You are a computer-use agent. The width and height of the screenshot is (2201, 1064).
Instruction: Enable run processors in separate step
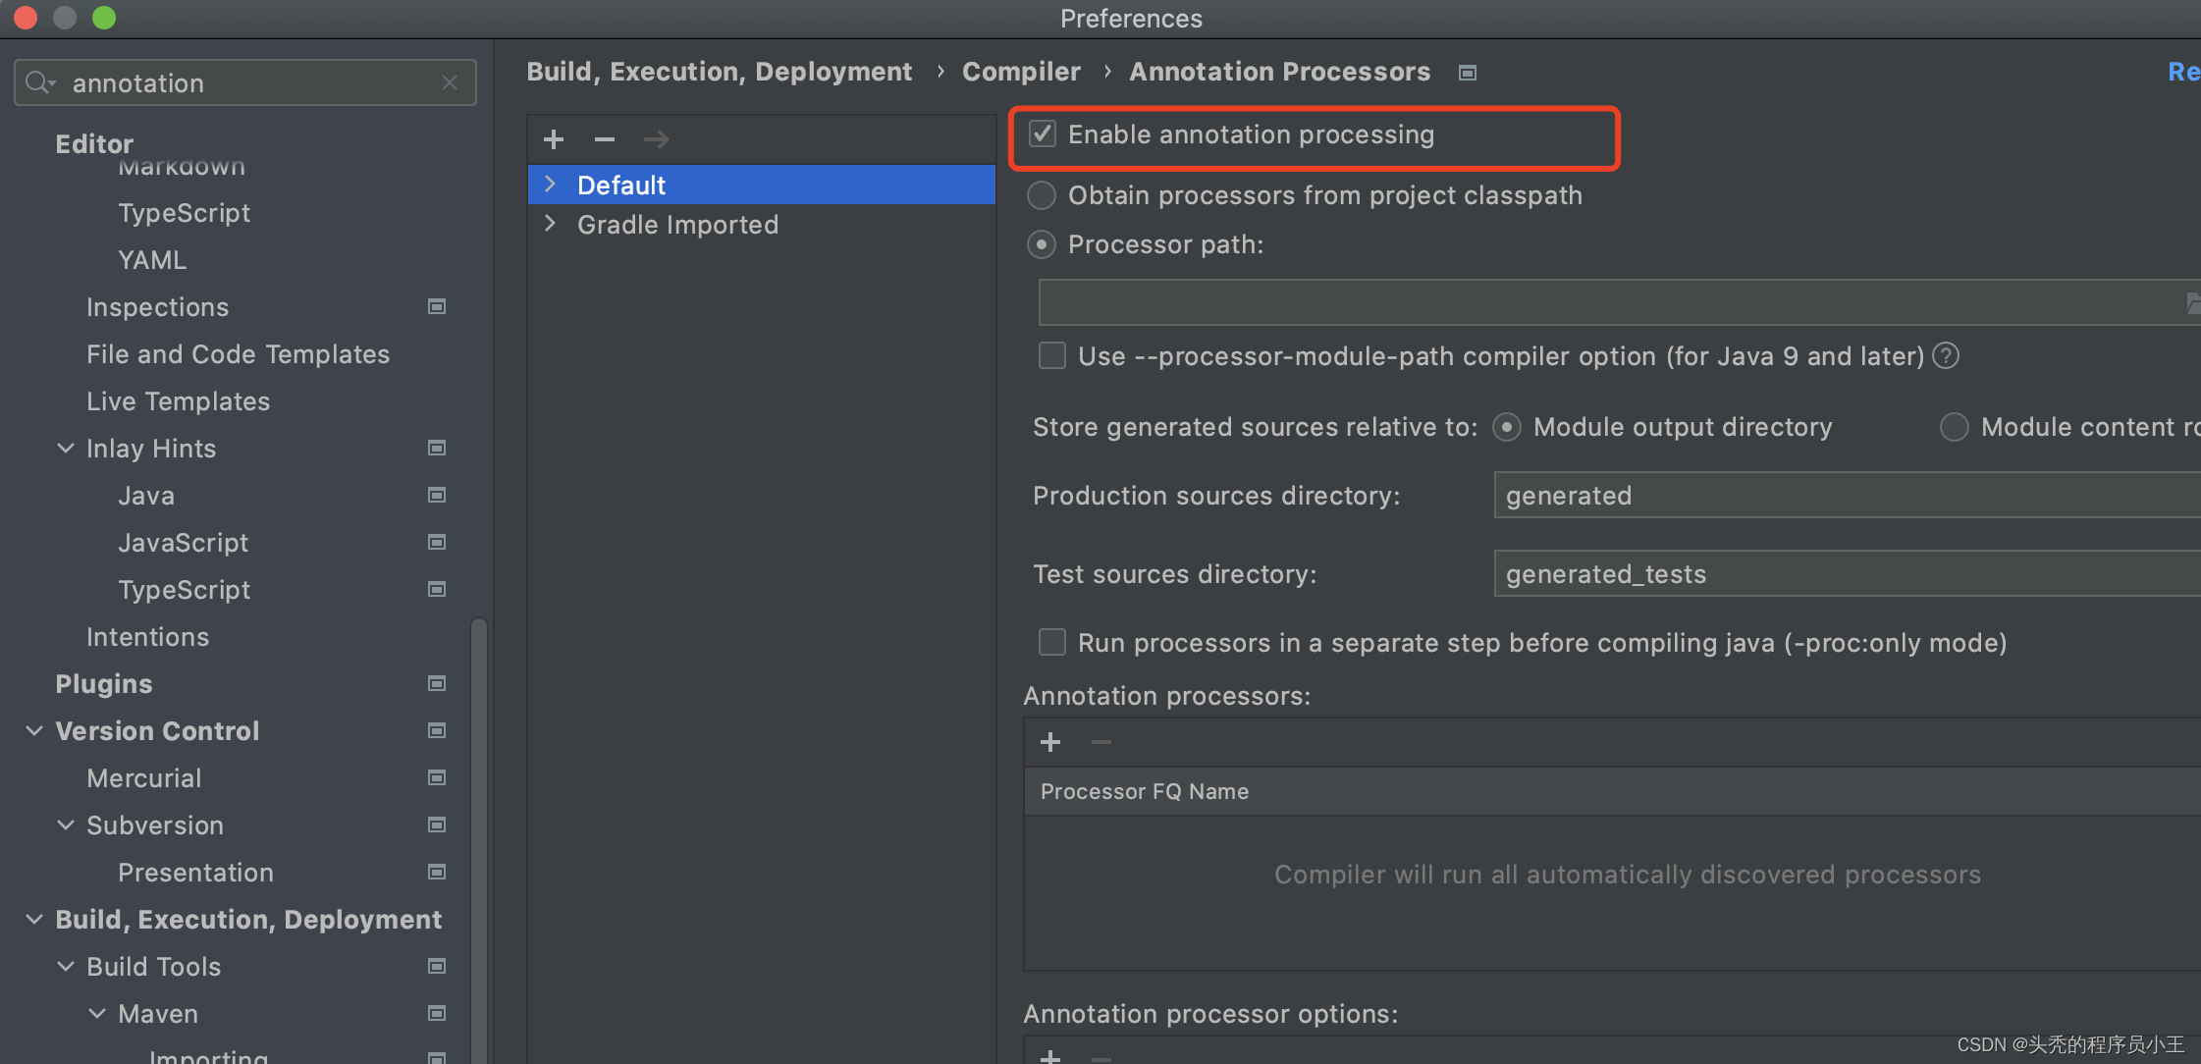(x=1052, y=642)
